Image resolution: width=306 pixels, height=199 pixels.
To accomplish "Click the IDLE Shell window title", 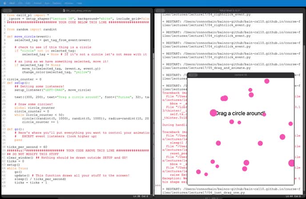I will tap(229, 11).
